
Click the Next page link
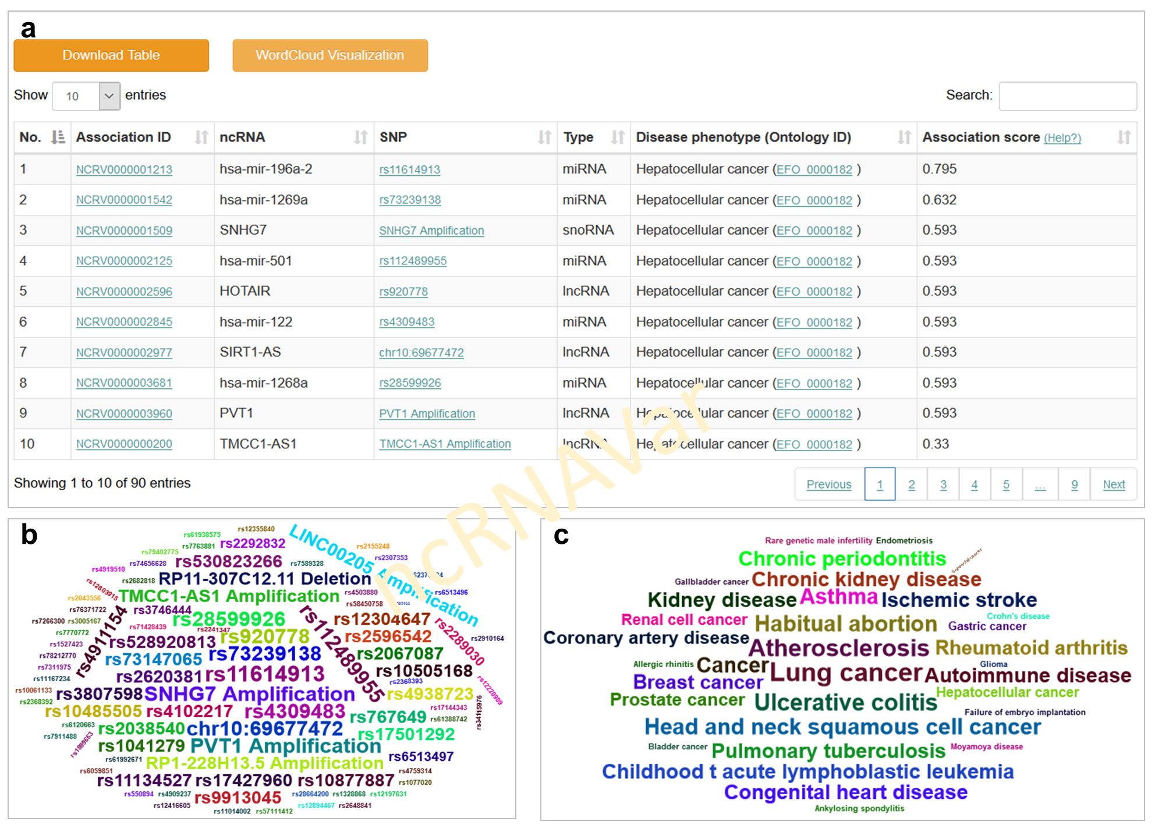tap(1114, 484)
